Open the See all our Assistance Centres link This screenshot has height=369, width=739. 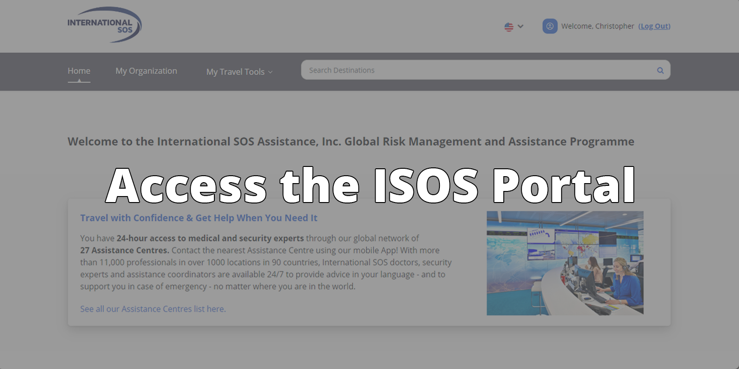pos(153,309)
